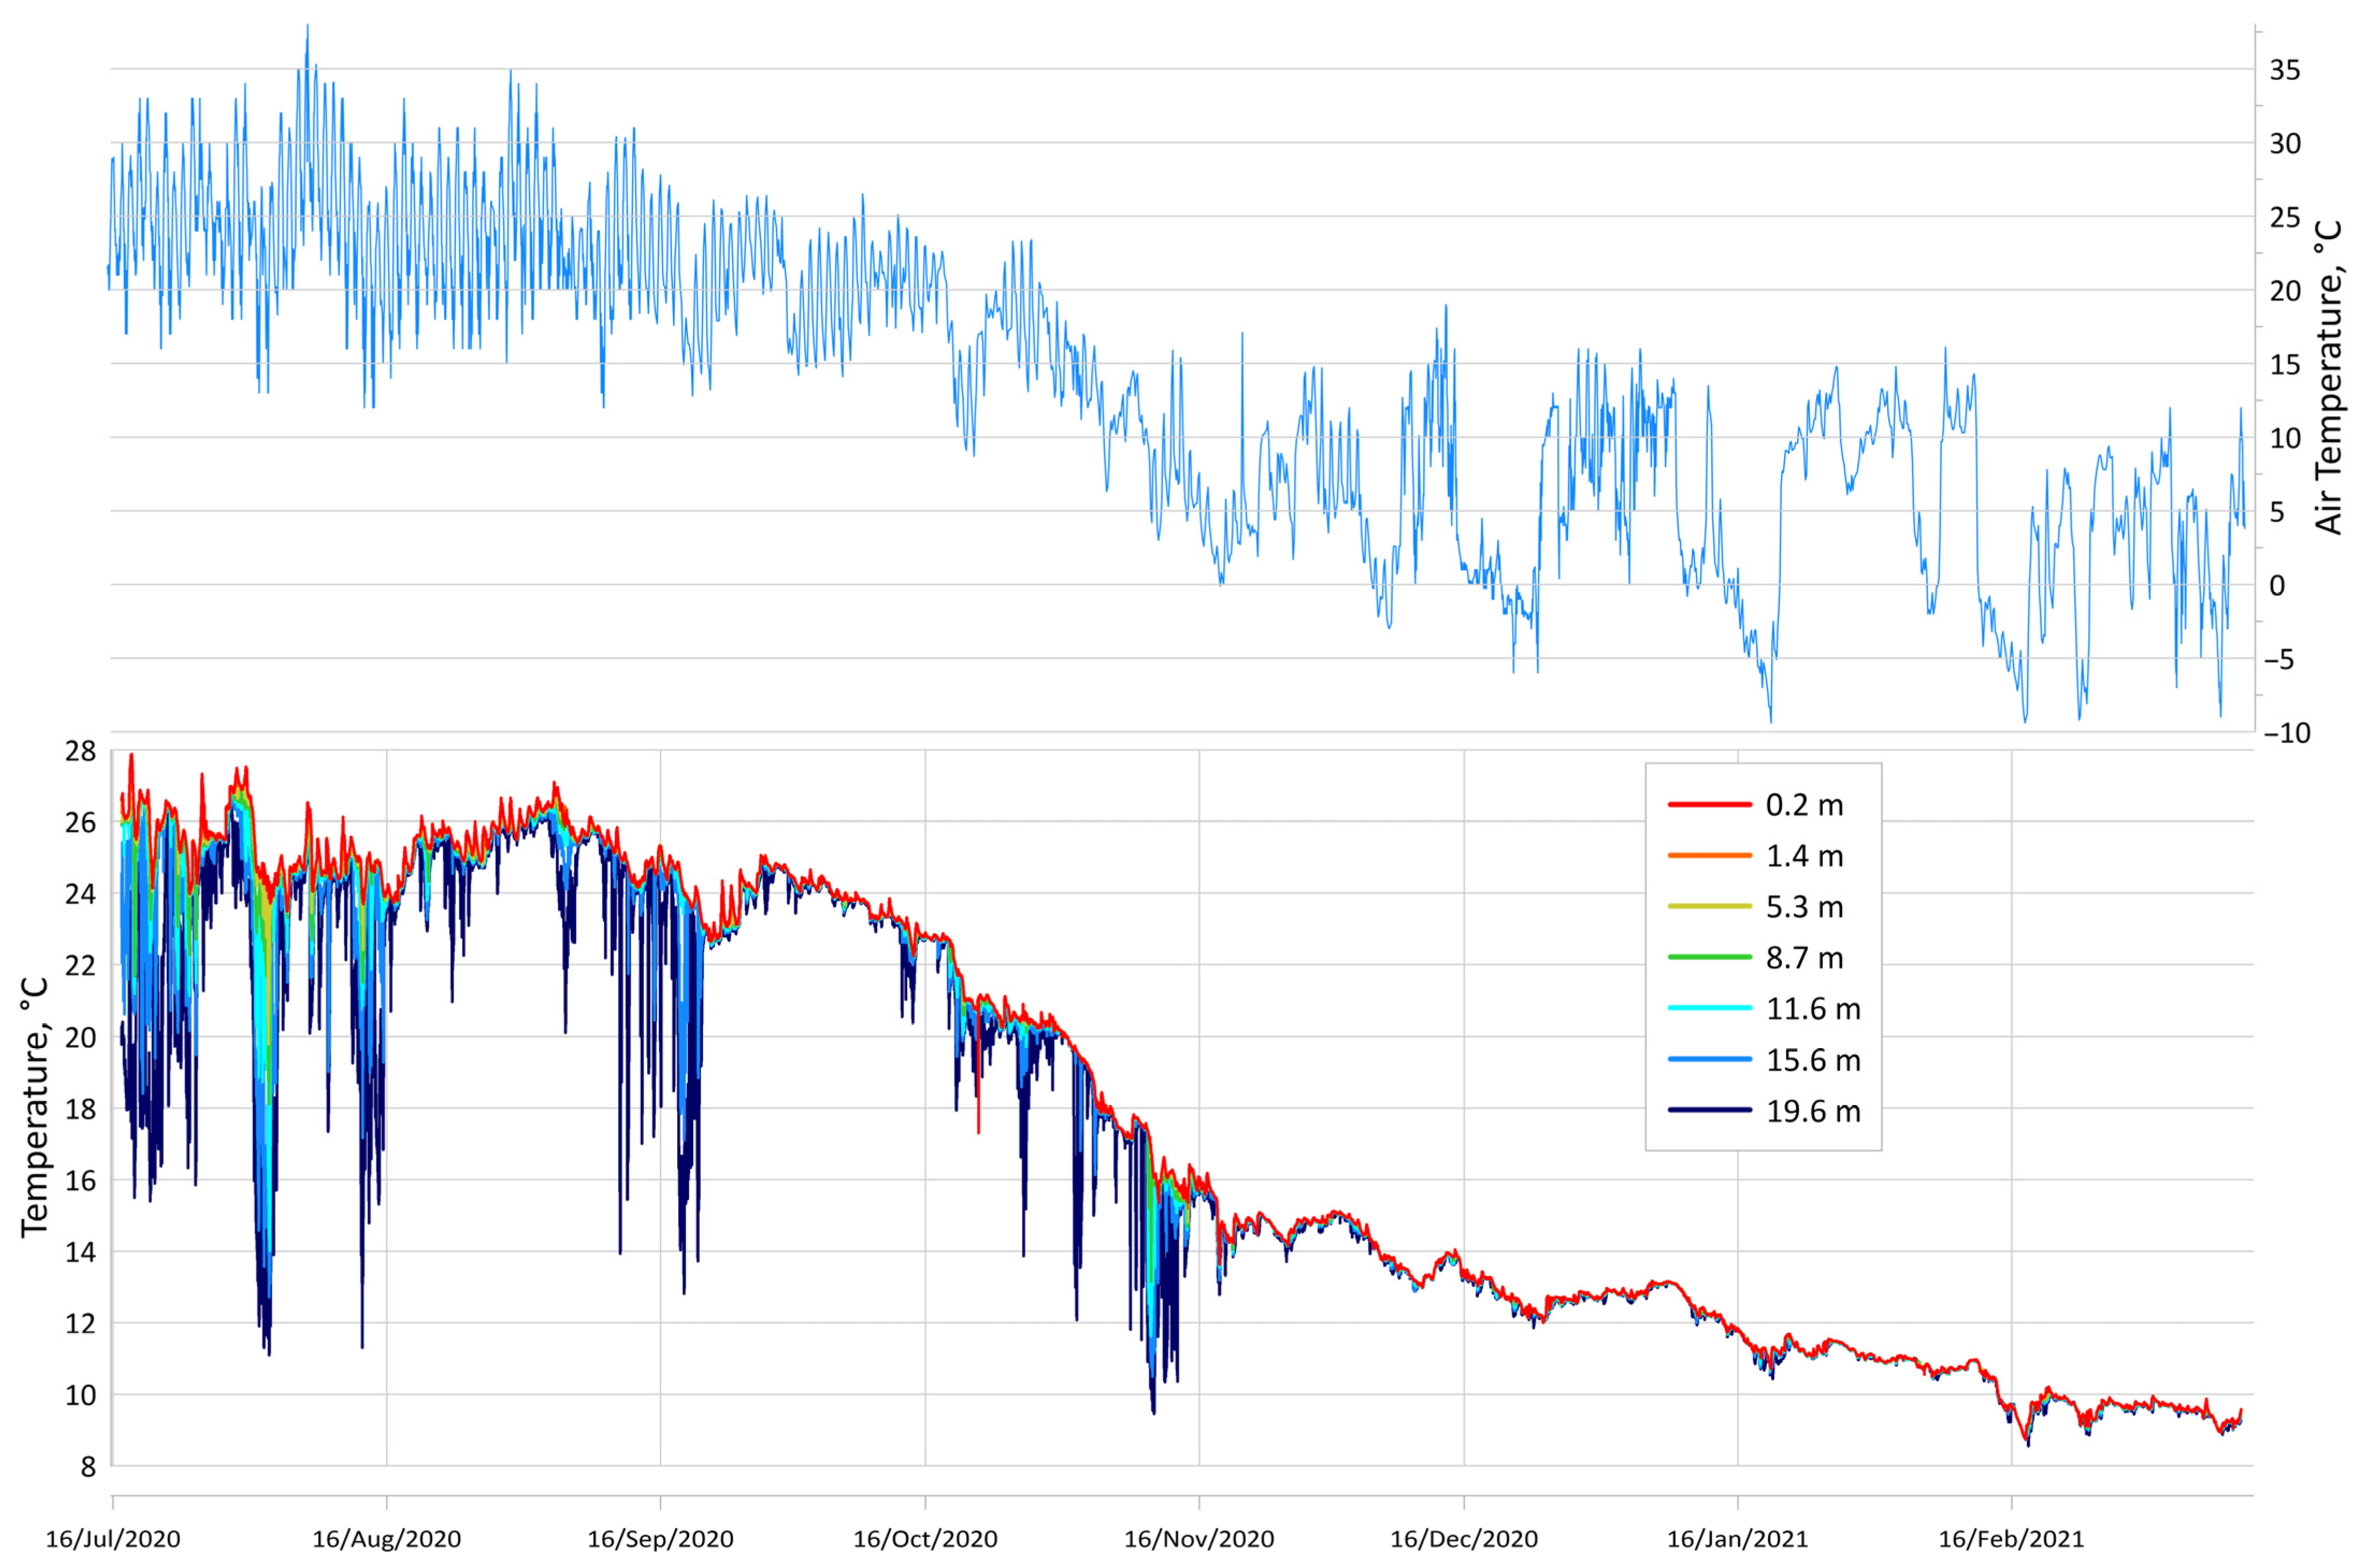Click the 16/Nov/2020 date axis label
Screen dimensions: 2363x1568
point(1199,1539)
